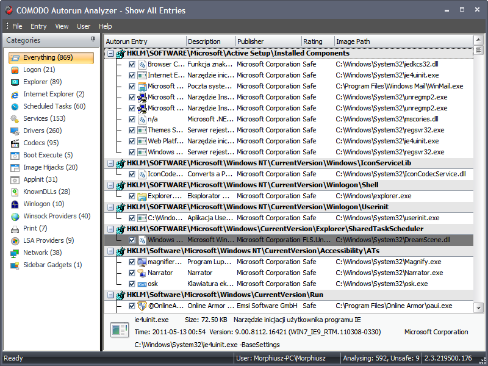Sort by Rating column header
This screenshot has height=366, width=488.
(x=318, y=41)
